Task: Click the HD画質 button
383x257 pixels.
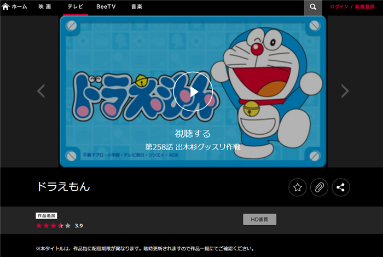Action: (x=259, y=219)
